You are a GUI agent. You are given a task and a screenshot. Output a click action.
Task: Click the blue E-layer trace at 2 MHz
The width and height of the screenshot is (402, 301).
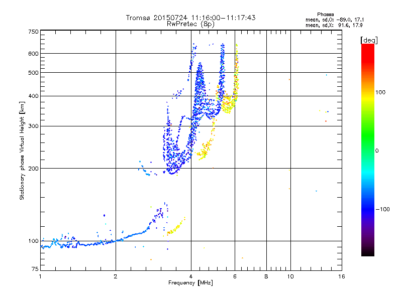coord(116,241)
